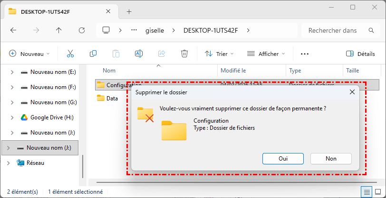
Task: Click Non to cancel deletion
Action: coord(331,159)
